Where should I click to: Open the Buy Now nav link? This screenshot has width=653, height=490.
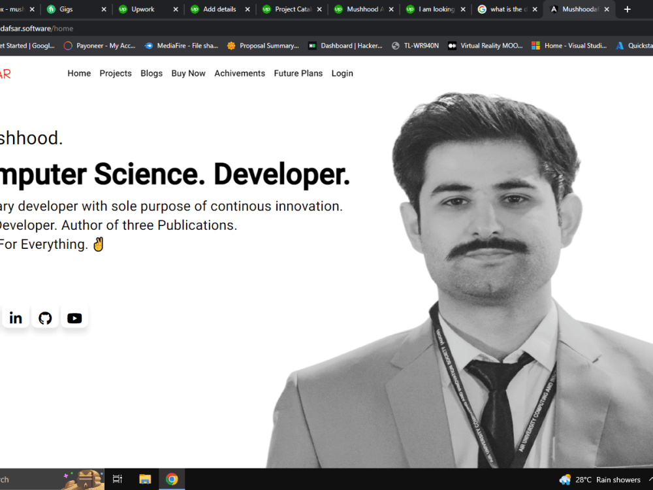tap(188, 73)
